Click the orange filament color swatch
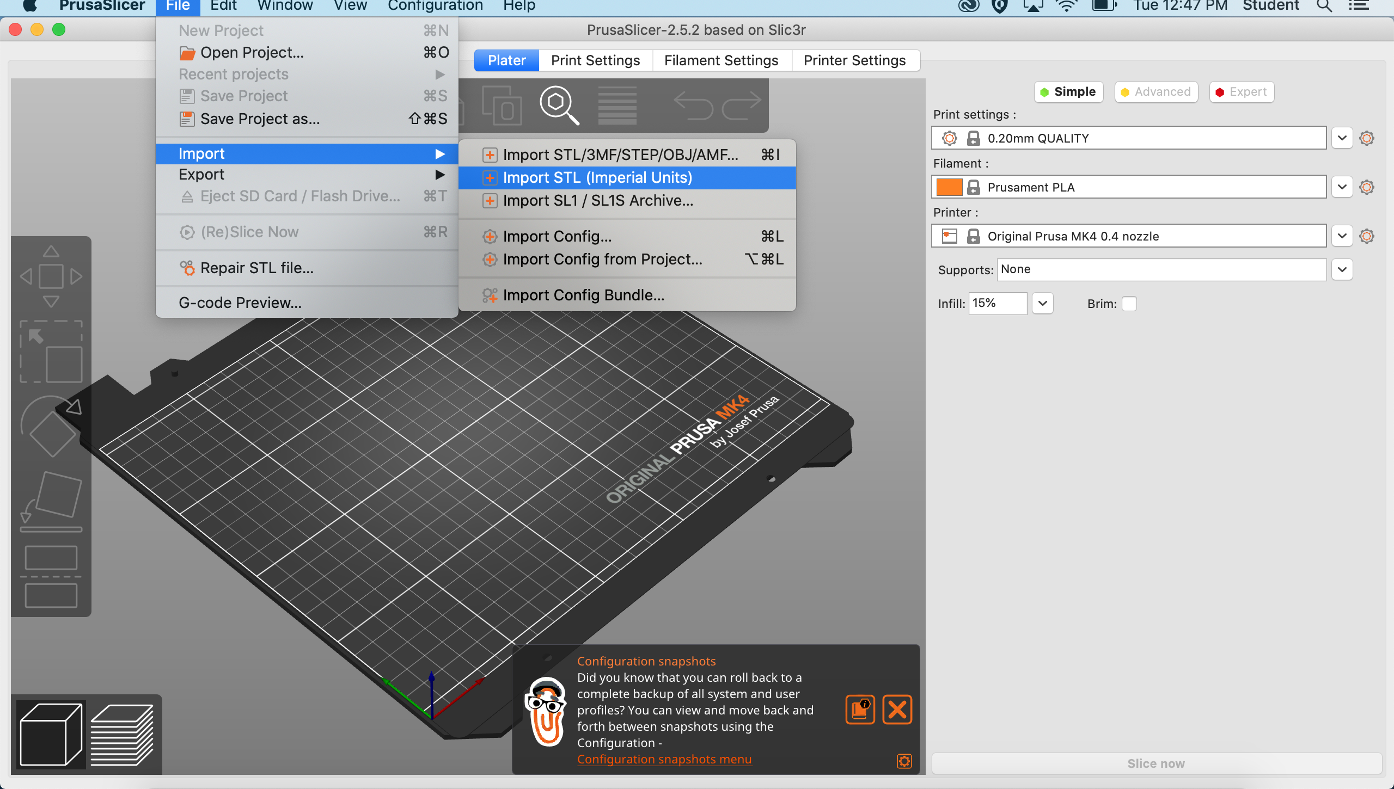Viewport: 1394px width, 789px height. (x=951, y=187)
